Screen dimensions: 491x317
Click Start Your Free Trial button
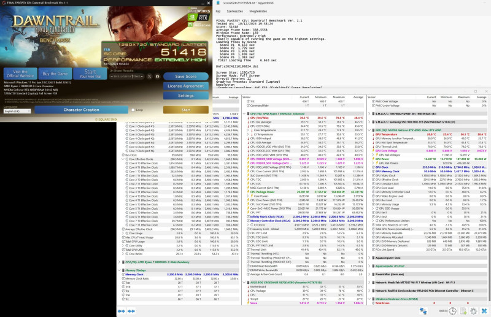click(90, 74)
